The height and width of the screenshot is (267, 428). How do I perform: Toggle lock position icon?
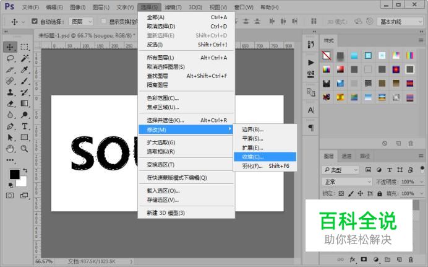coord(361,193)
